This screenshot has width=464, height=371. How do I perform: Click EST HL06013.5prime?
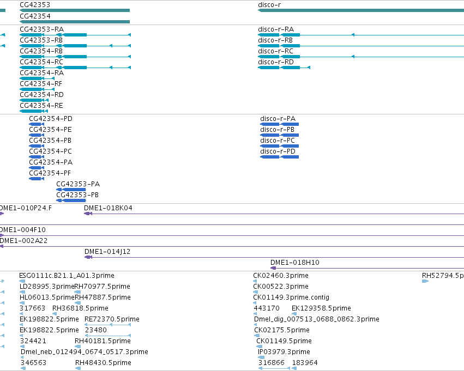[47, 297]
